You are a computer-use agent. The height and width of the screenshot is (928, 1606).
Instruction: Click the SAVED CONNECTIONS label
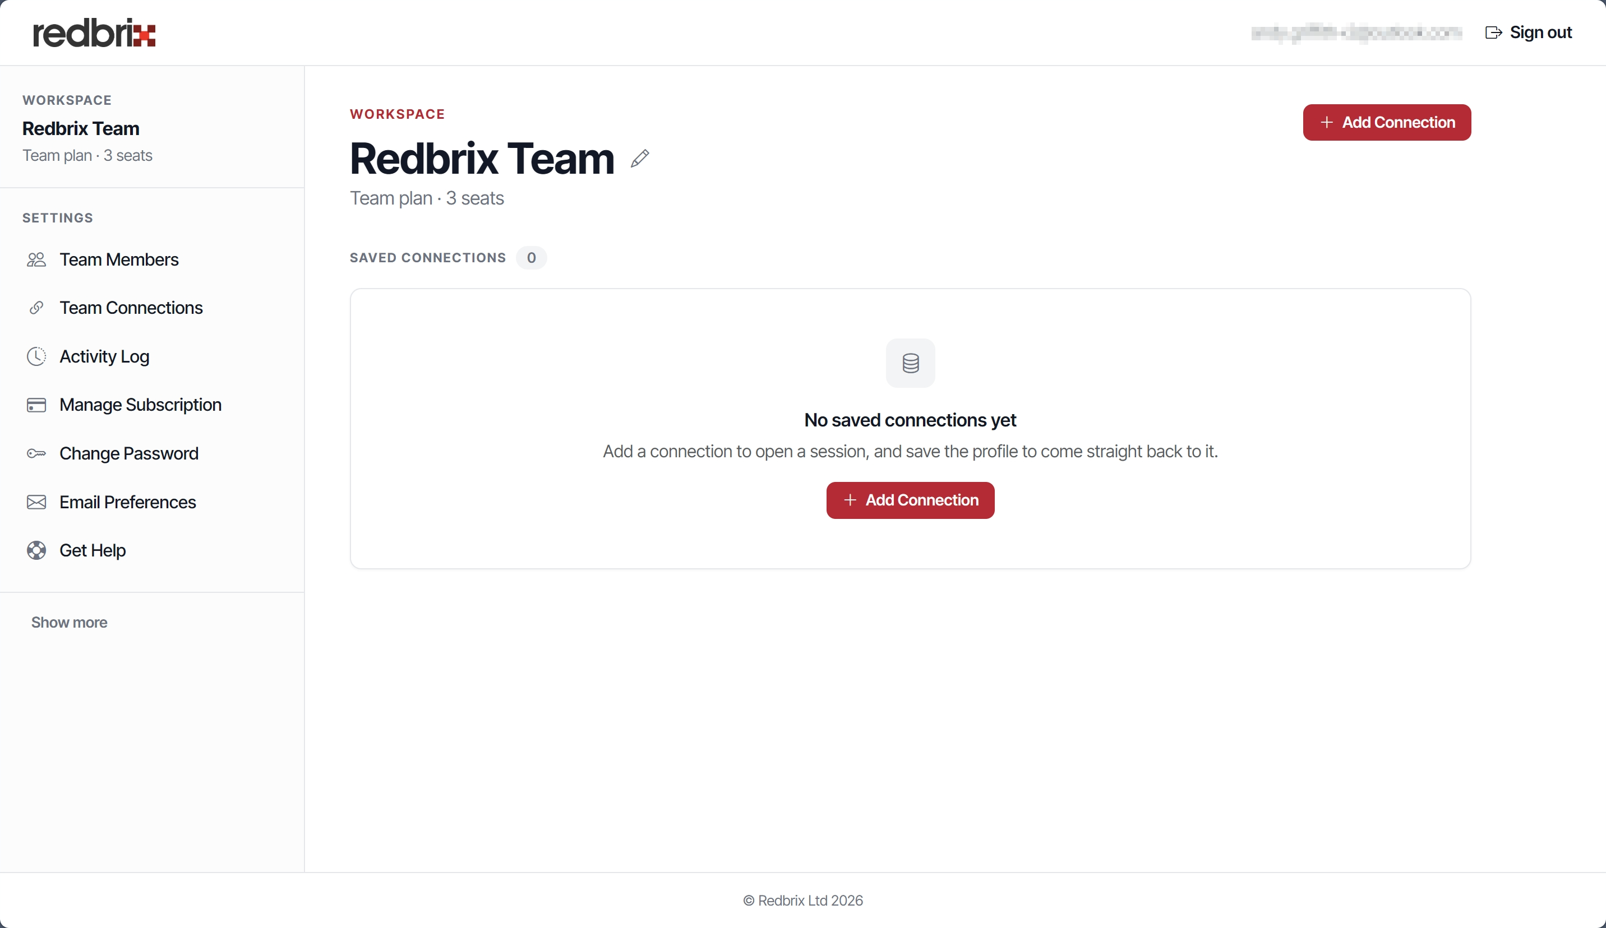coord(428,258)
